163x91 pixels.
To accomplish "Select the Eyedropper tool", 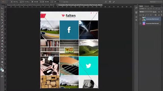I will [x=2, y=23].
